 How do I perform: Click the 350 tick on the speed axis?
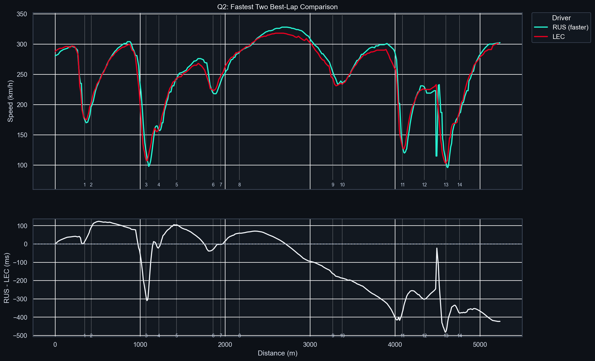(x=22, y=14)
